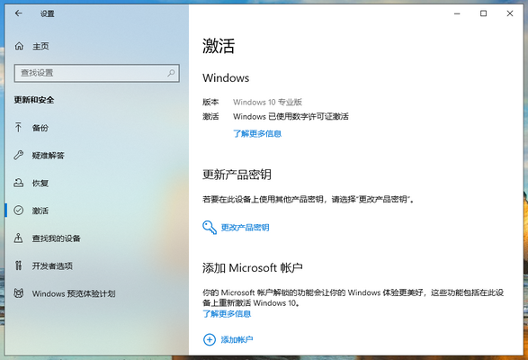Maximize the Settings window
This screenshot has width=528, height=360.
coord(483,13)
